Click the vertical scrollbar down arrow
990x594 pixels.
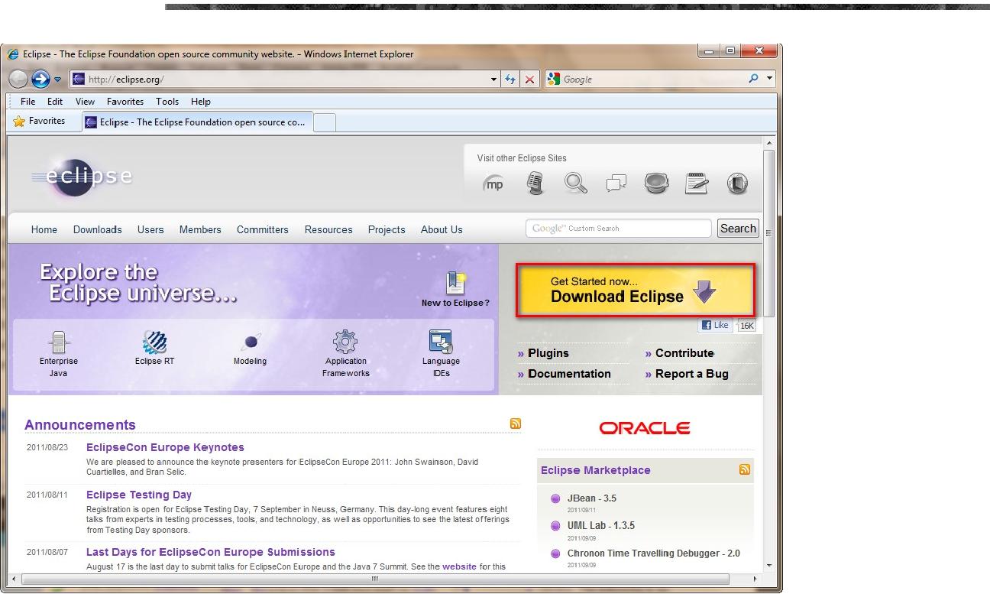(769, 565)
